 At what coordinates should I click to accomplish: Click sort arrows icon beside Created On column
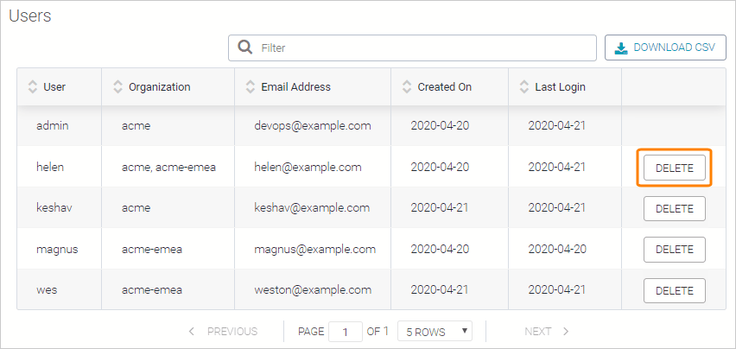coord(407,87)
